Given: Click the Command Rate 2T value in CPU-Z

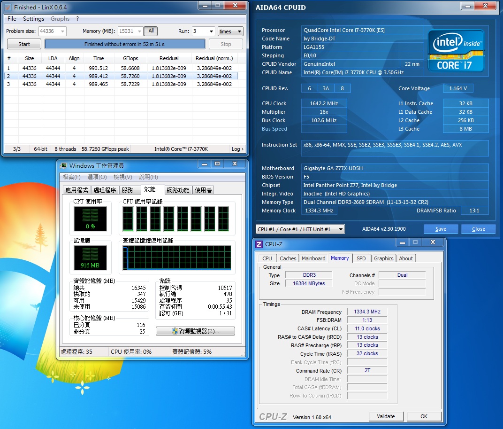Looking at the screenshot, I should (367, 371).
